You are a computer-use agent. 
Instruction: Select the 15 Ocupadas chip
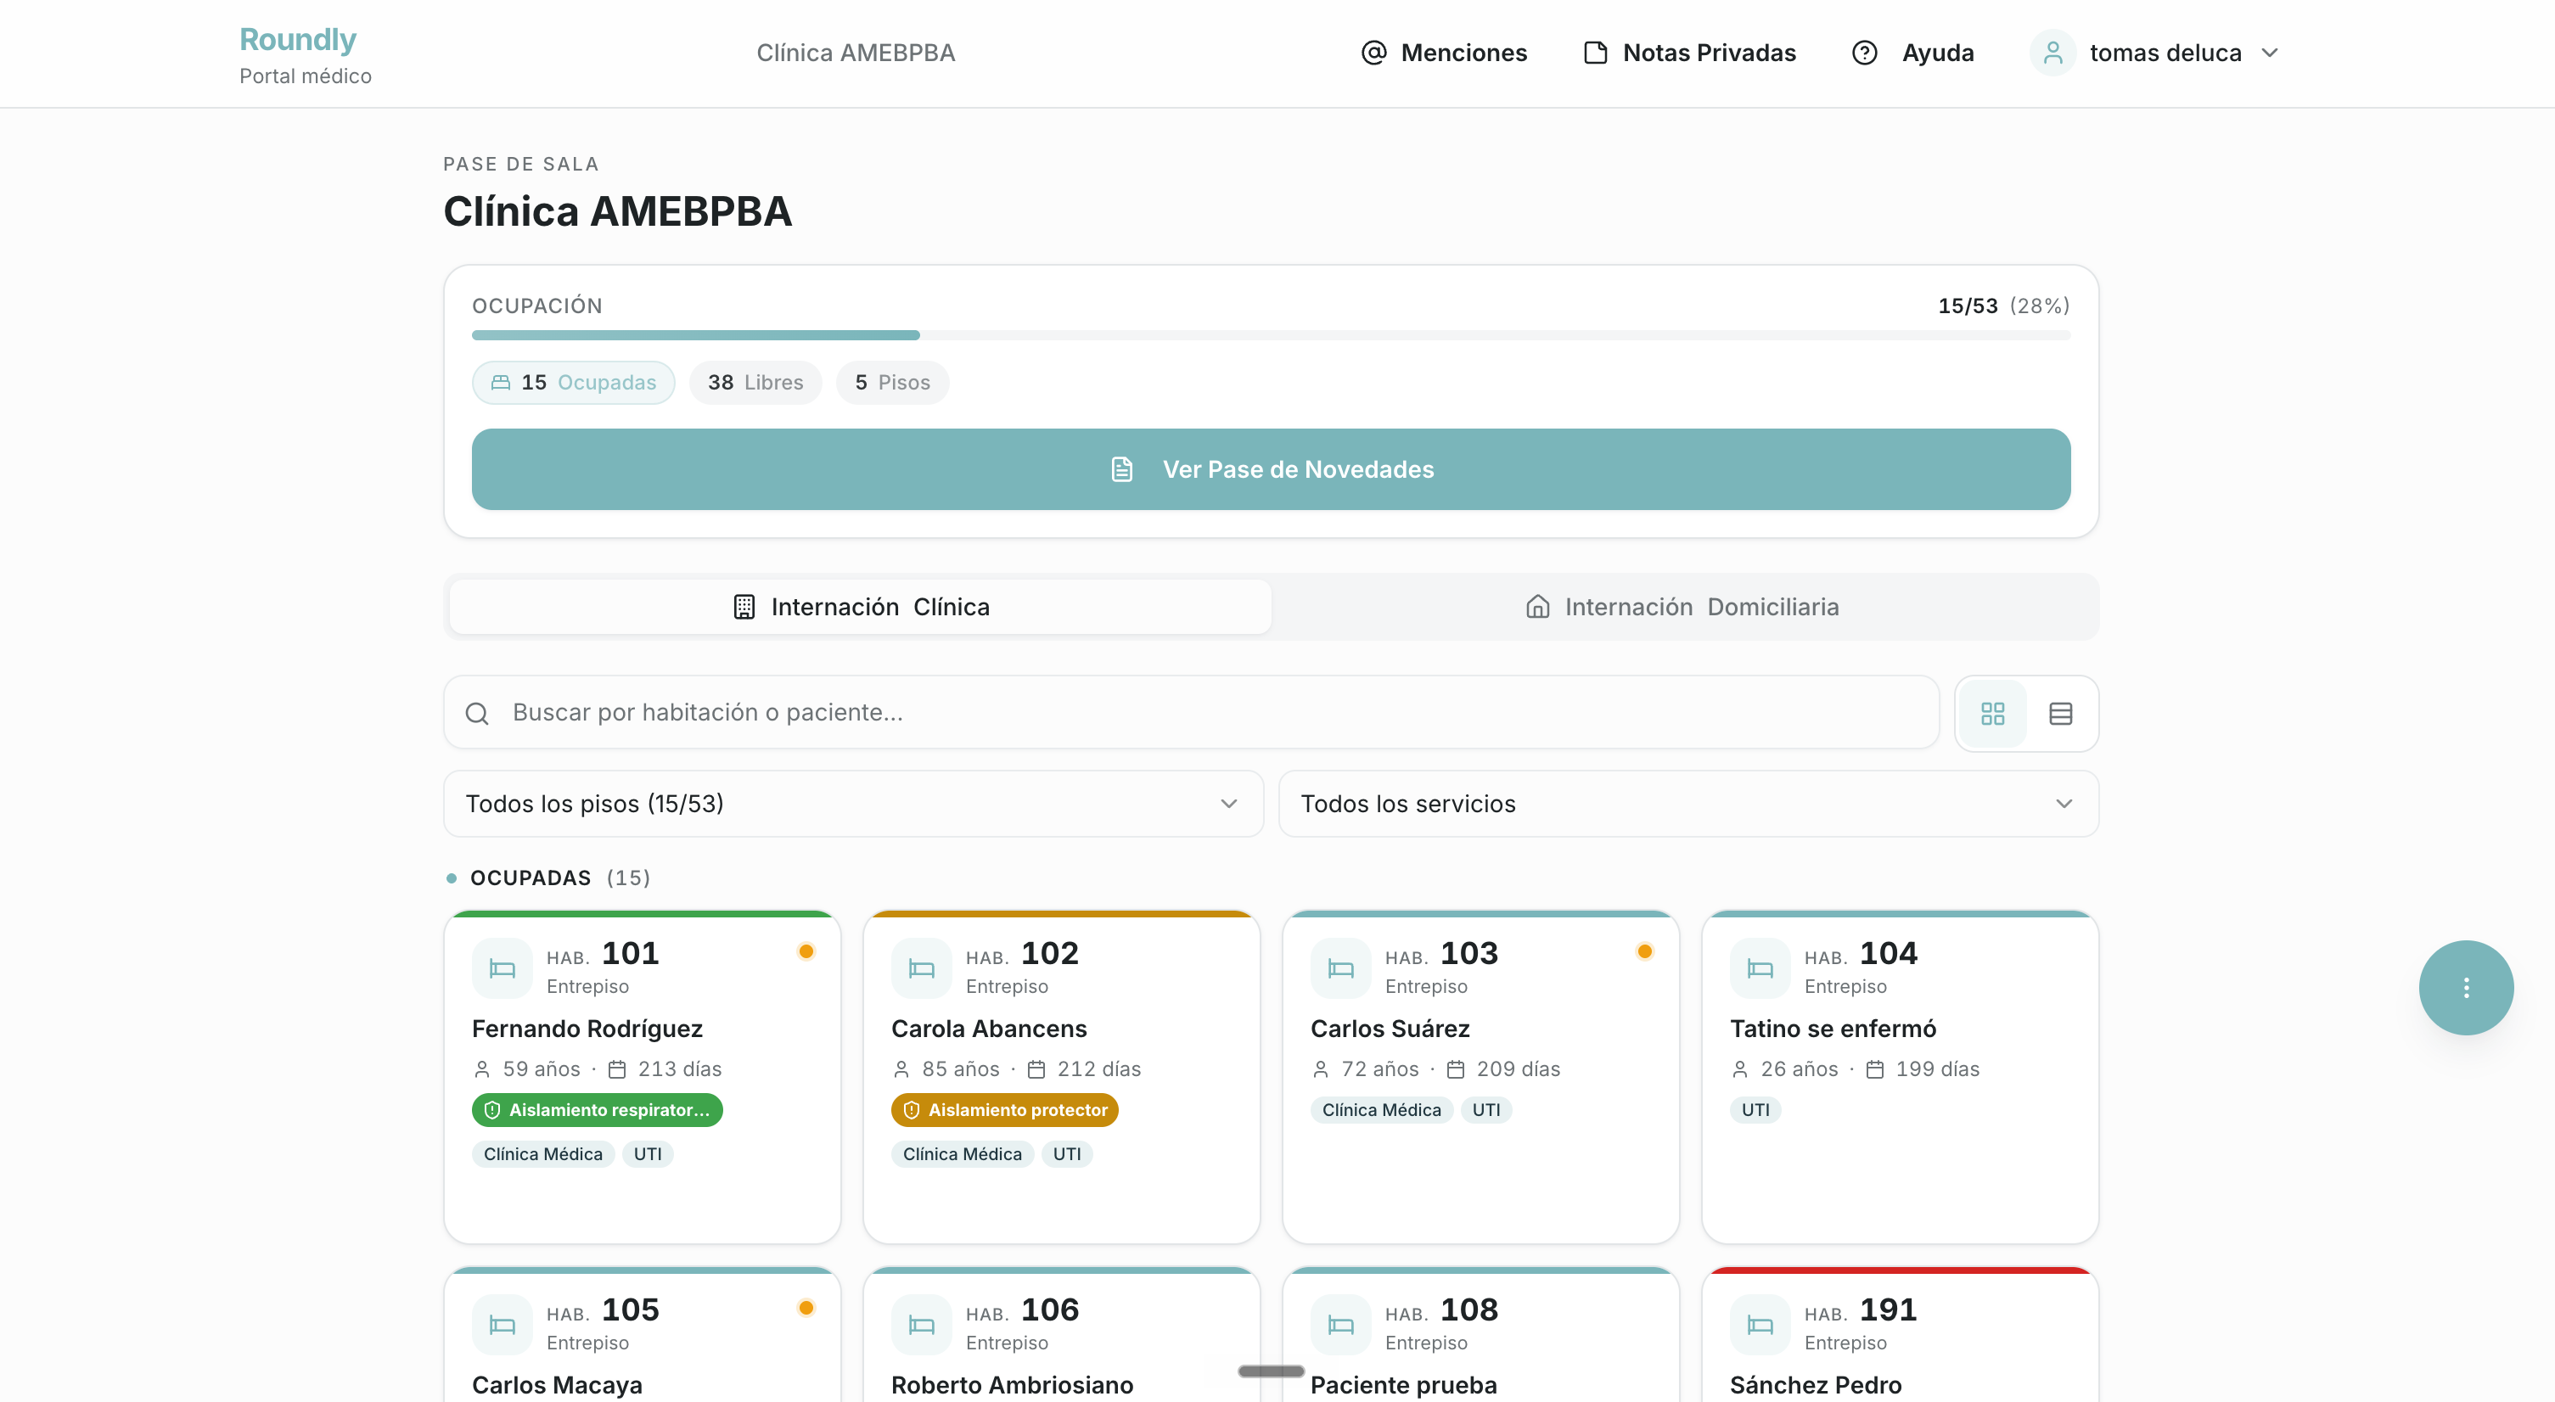(x=573, y=383)
